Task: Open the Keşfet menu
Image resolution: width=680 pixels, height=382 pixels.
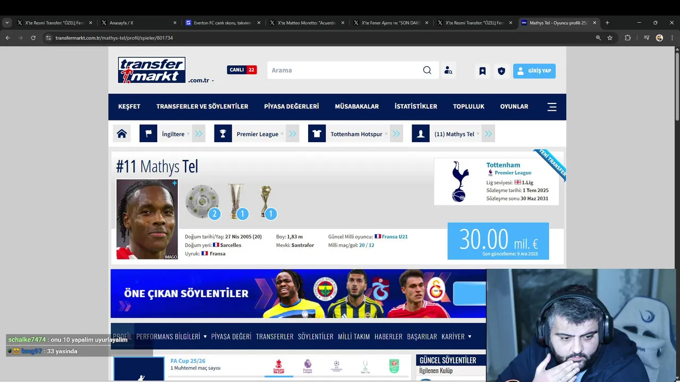Action: [x=129, y=107]
